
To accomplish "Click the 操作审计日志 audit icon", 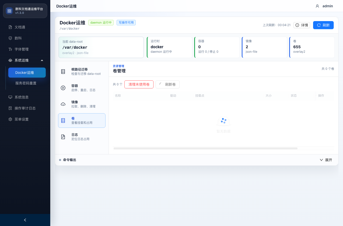I will pos(10,108).
